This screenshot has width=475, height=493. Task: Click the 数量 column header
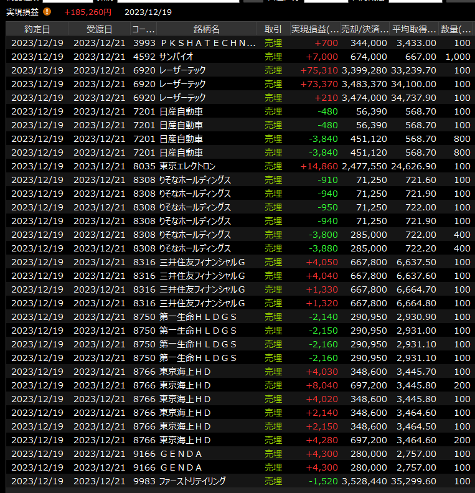click(457, 29)
